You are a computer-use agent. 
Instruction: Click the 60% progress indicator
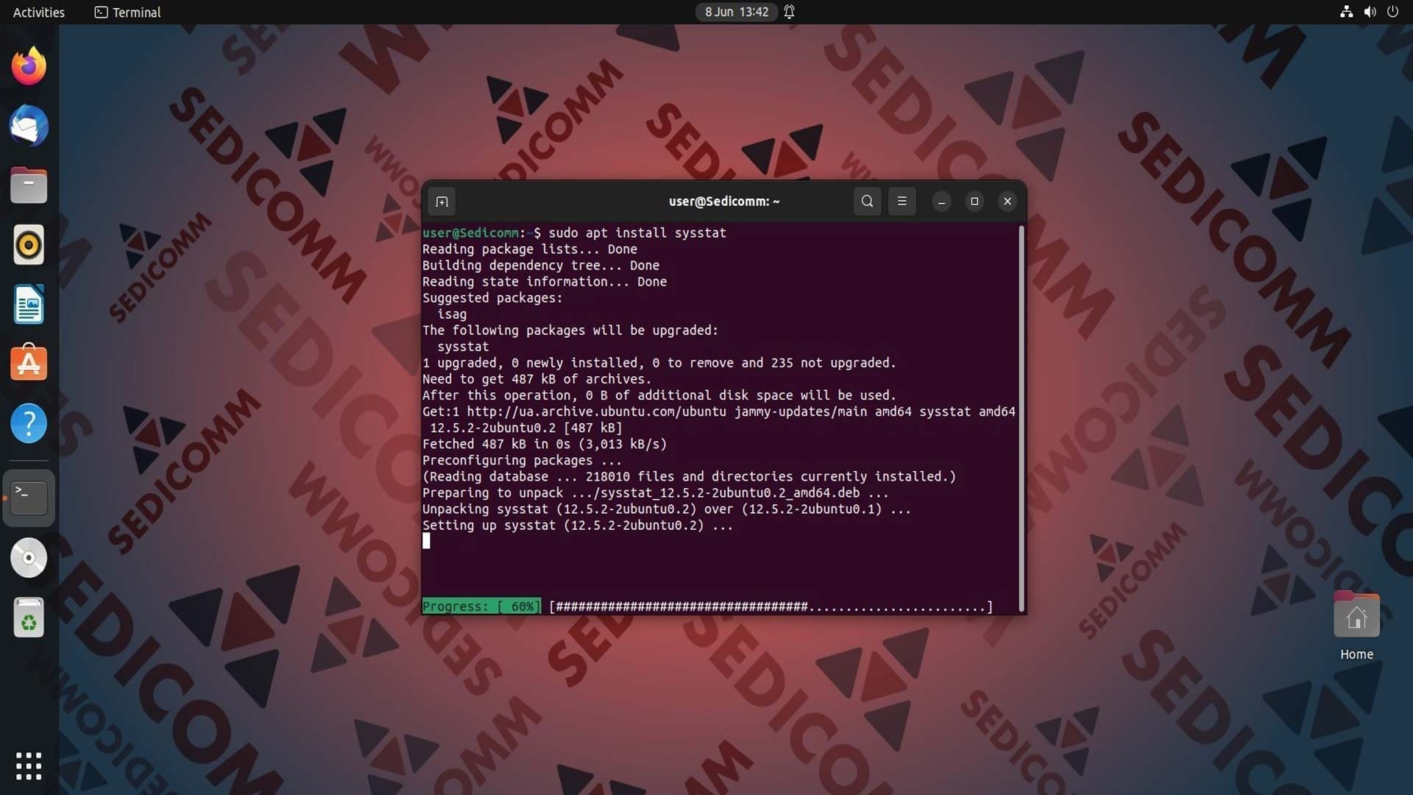(x=481, y=607)
